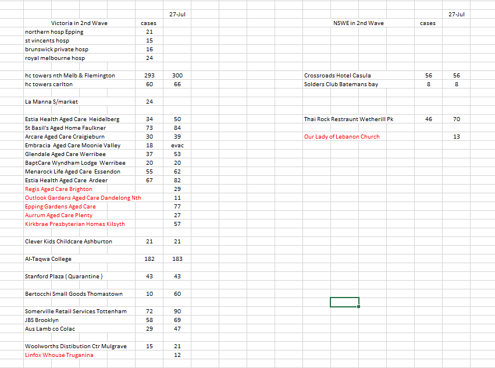Select 'Thai Rock Restraunt Wetherill Pk' cell
The height and width of the screenshot is (368, 495).
[348, 119]
